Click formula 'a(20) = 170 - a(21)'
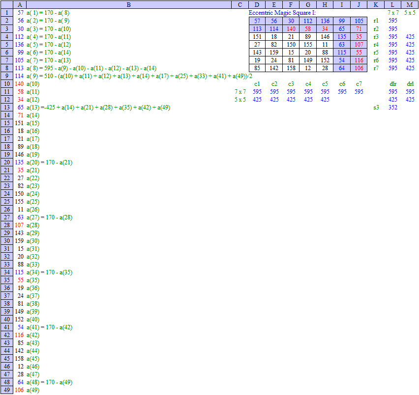 pyautogui.click(x=50, y=162)
